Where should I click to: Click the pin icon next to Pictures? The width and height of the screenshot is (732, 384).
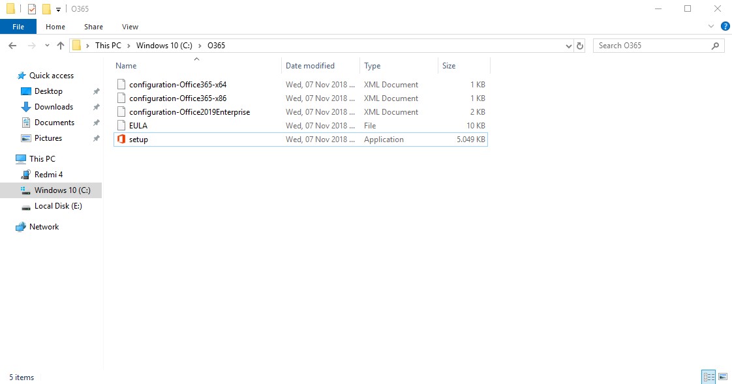96,138
